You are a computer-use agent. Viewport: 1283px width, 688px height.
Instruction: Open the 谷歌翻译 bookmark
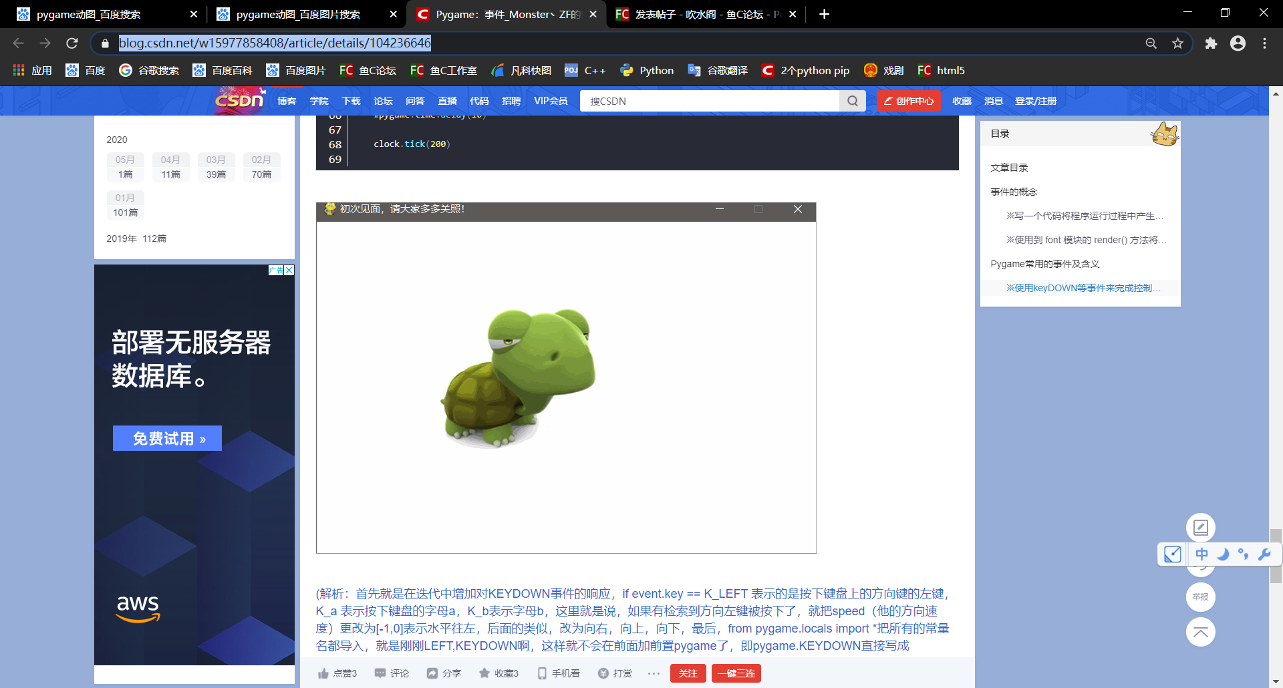pos(718,70)
